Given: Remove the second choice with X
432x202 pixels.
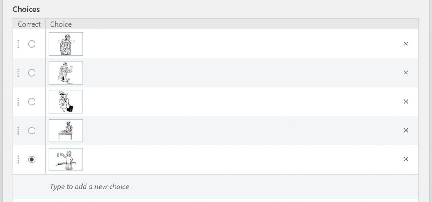Looking at the screenshot, I should click(406, 73).
